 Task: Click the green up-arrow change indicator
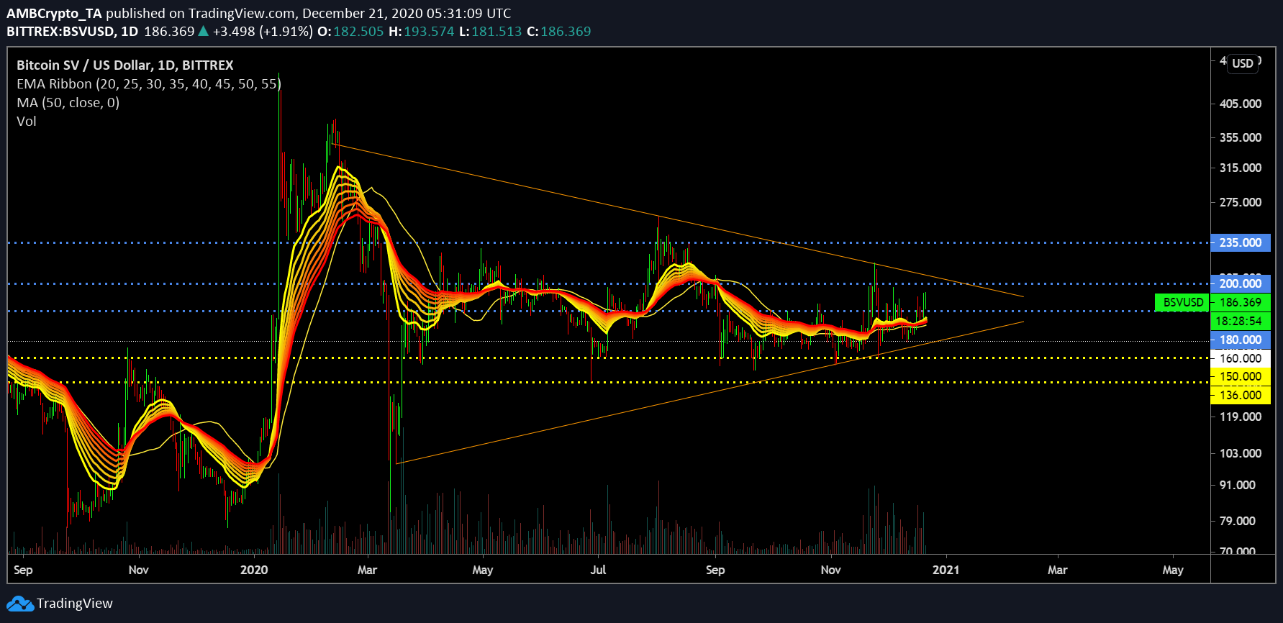point(204,31)
